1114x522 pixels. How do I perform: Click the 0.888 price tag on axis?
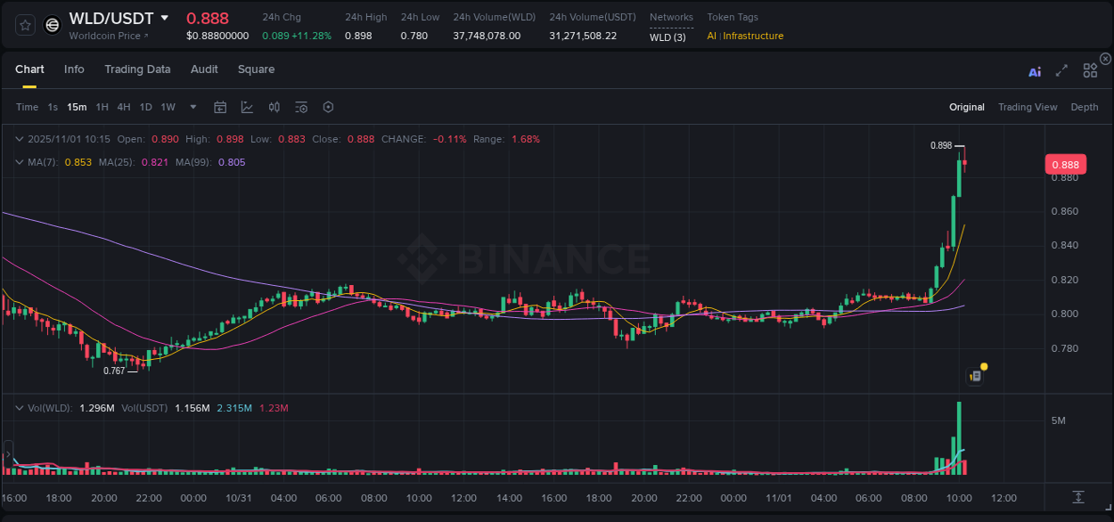tap(1067, 164)
